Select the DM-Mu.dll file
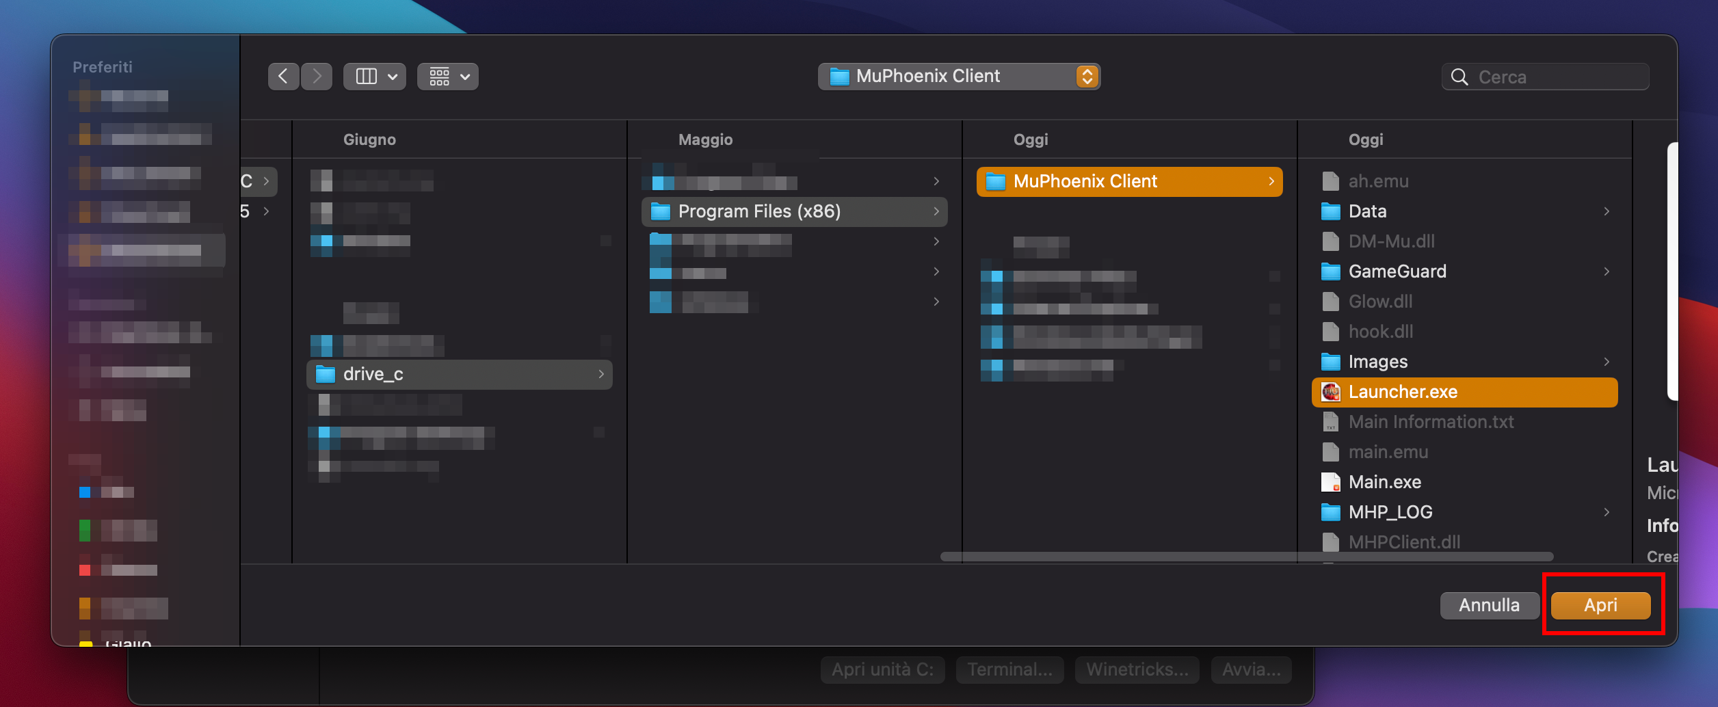 [x=1465, y=241]
